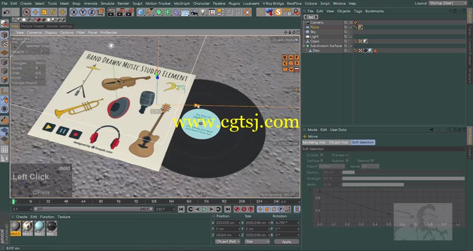This screenshot has width=473, height=251.
Task: Select the Move tool in top toolbar
Action: [x=35, y=12]
